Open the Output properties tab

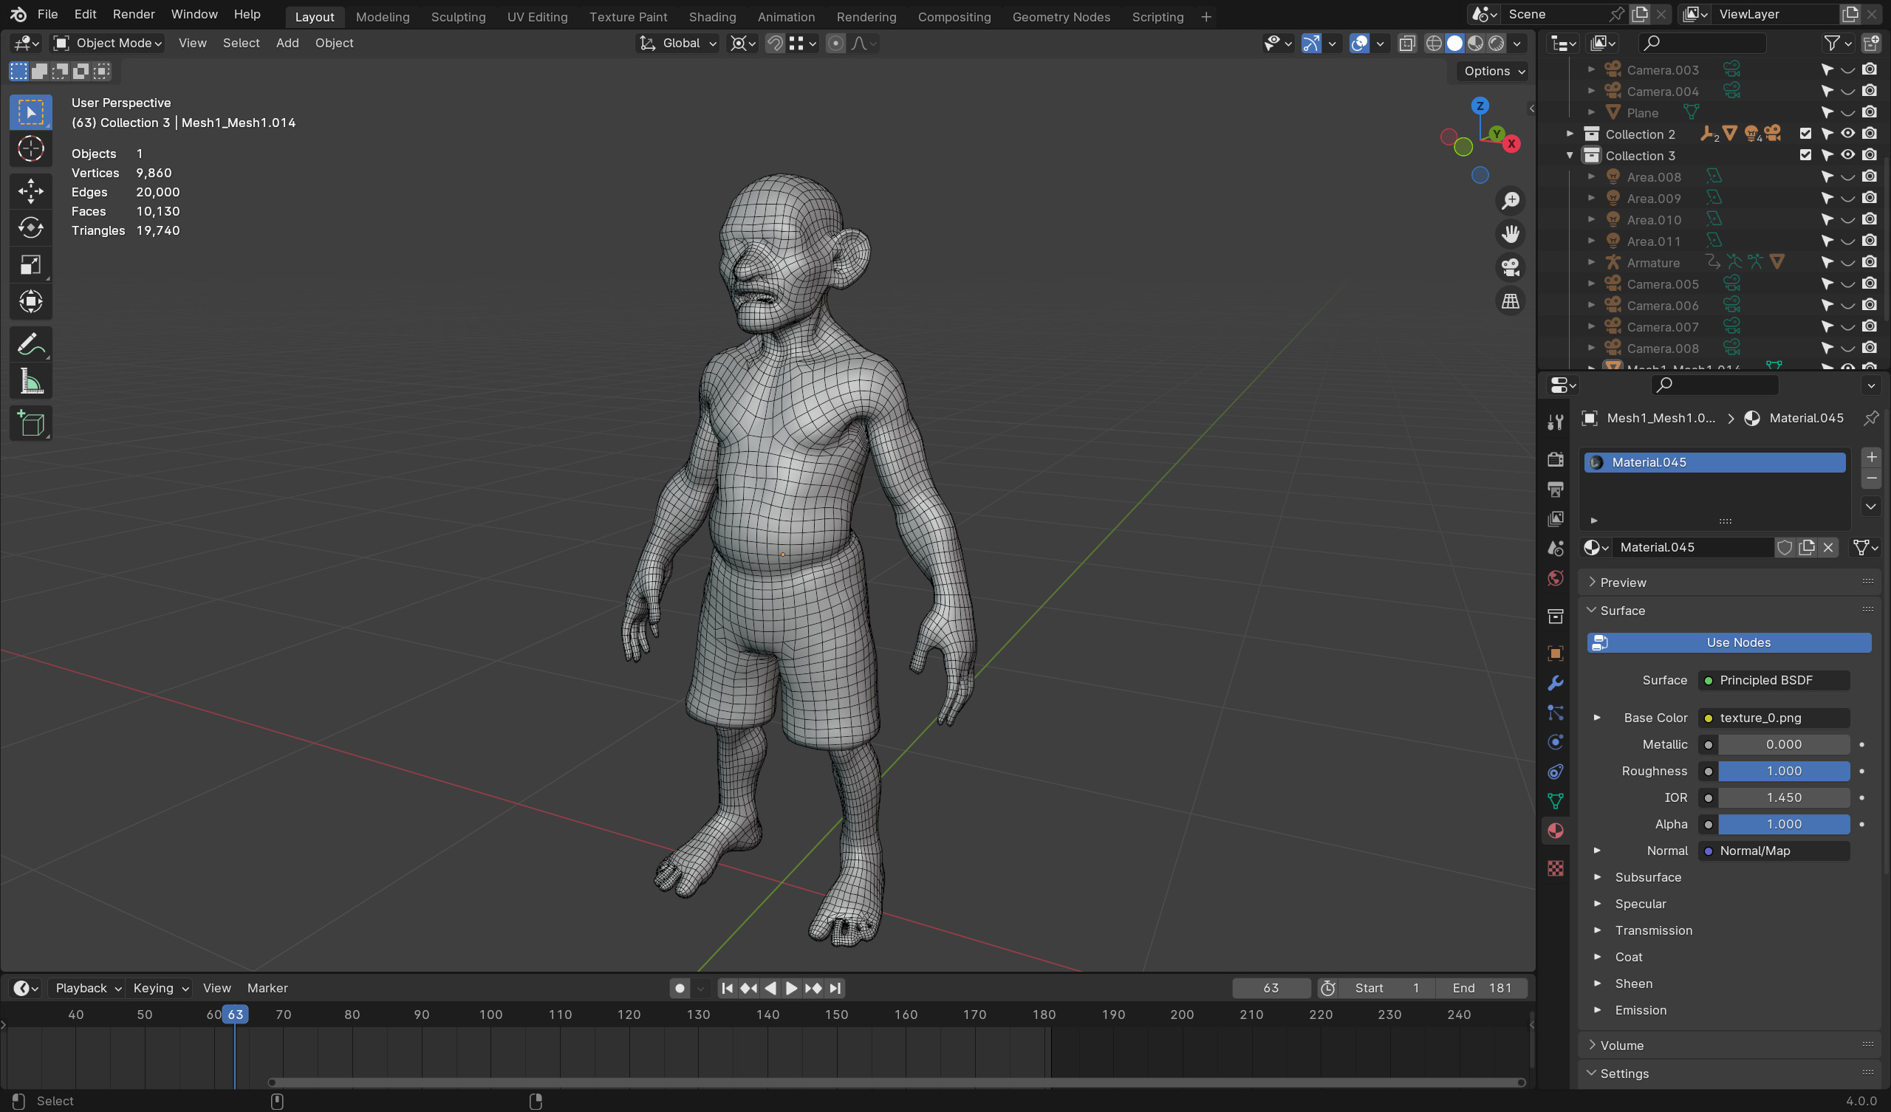(x=1556, y=490)
